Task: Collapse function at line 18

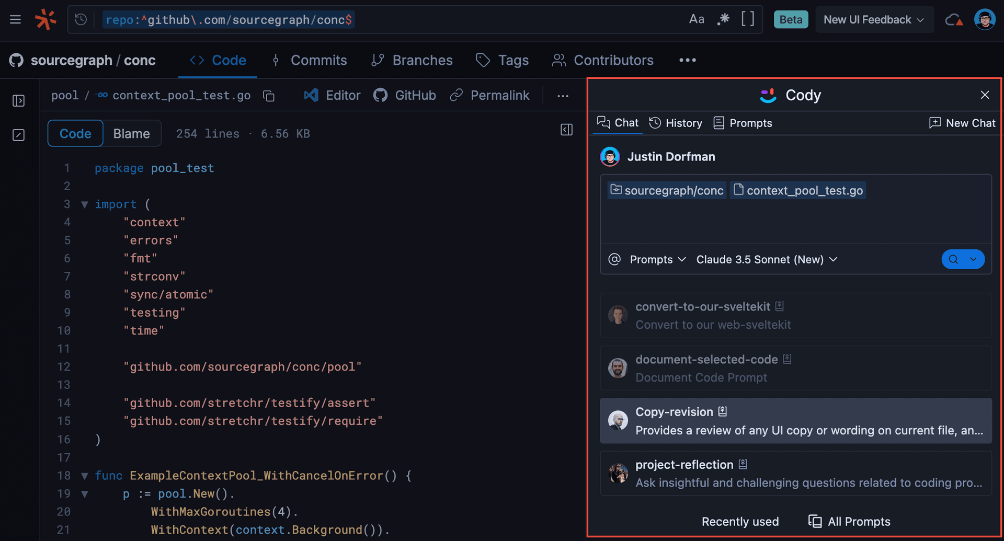Action: pyautogui.click(x=85, y=476)
